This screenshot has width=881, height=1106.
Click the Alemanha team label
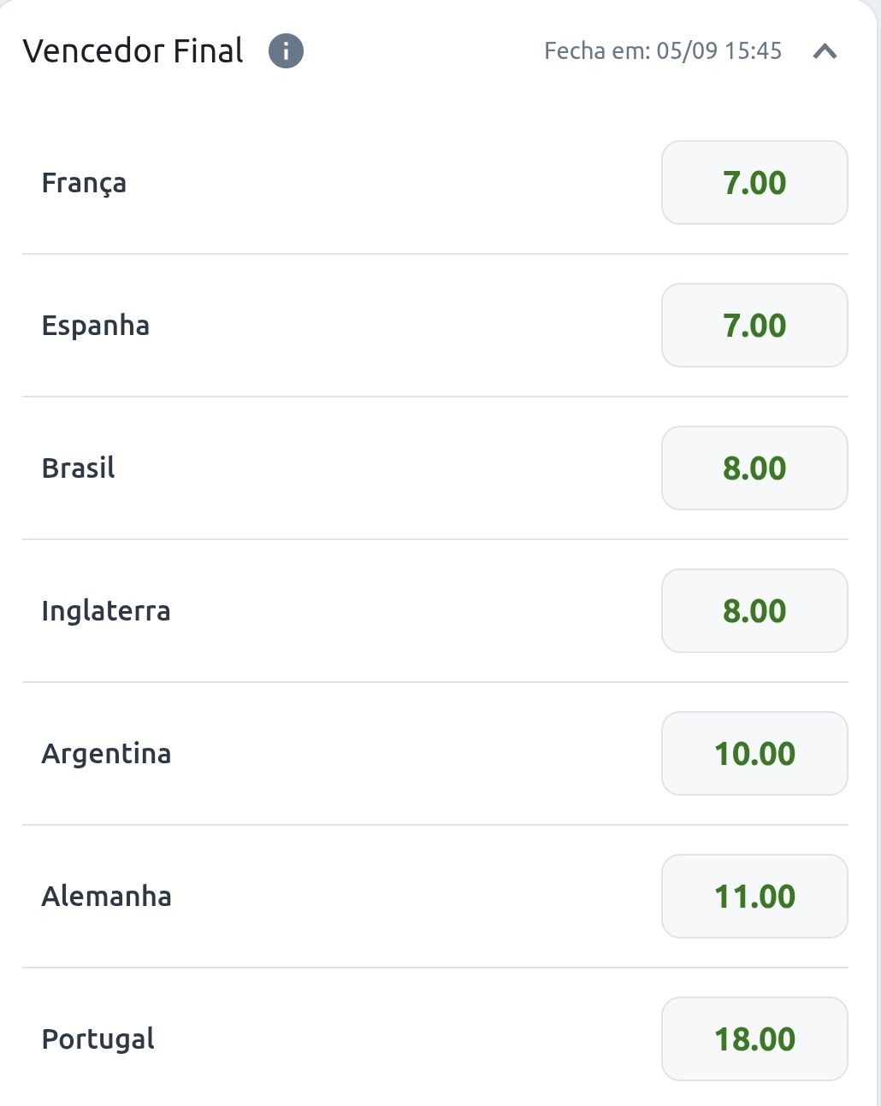coord(106,897)
